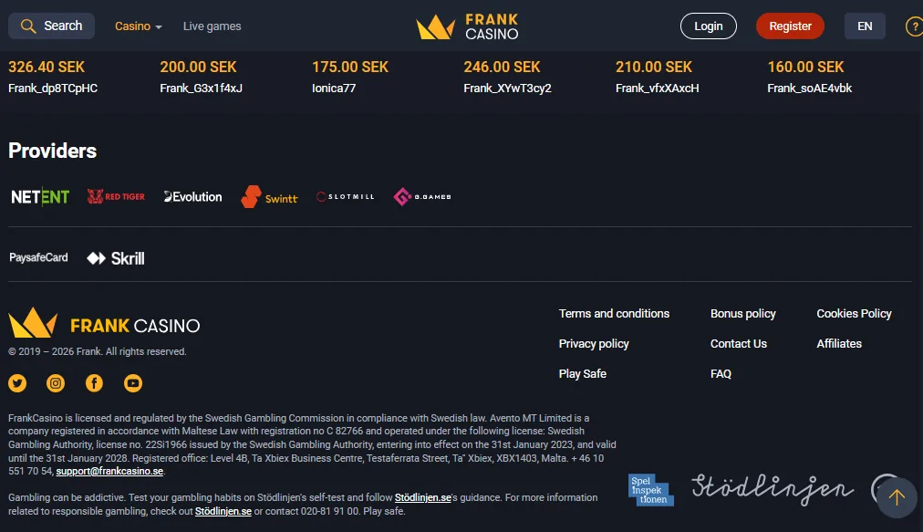Open the Twitter social link
This screenshot has height=532, width=923.
(17, 383)
